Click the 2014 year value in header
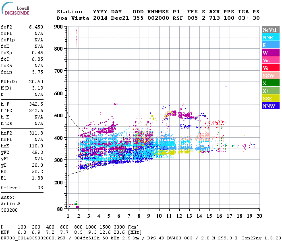This screenshot has height=241, width=282. click(100, 18)
